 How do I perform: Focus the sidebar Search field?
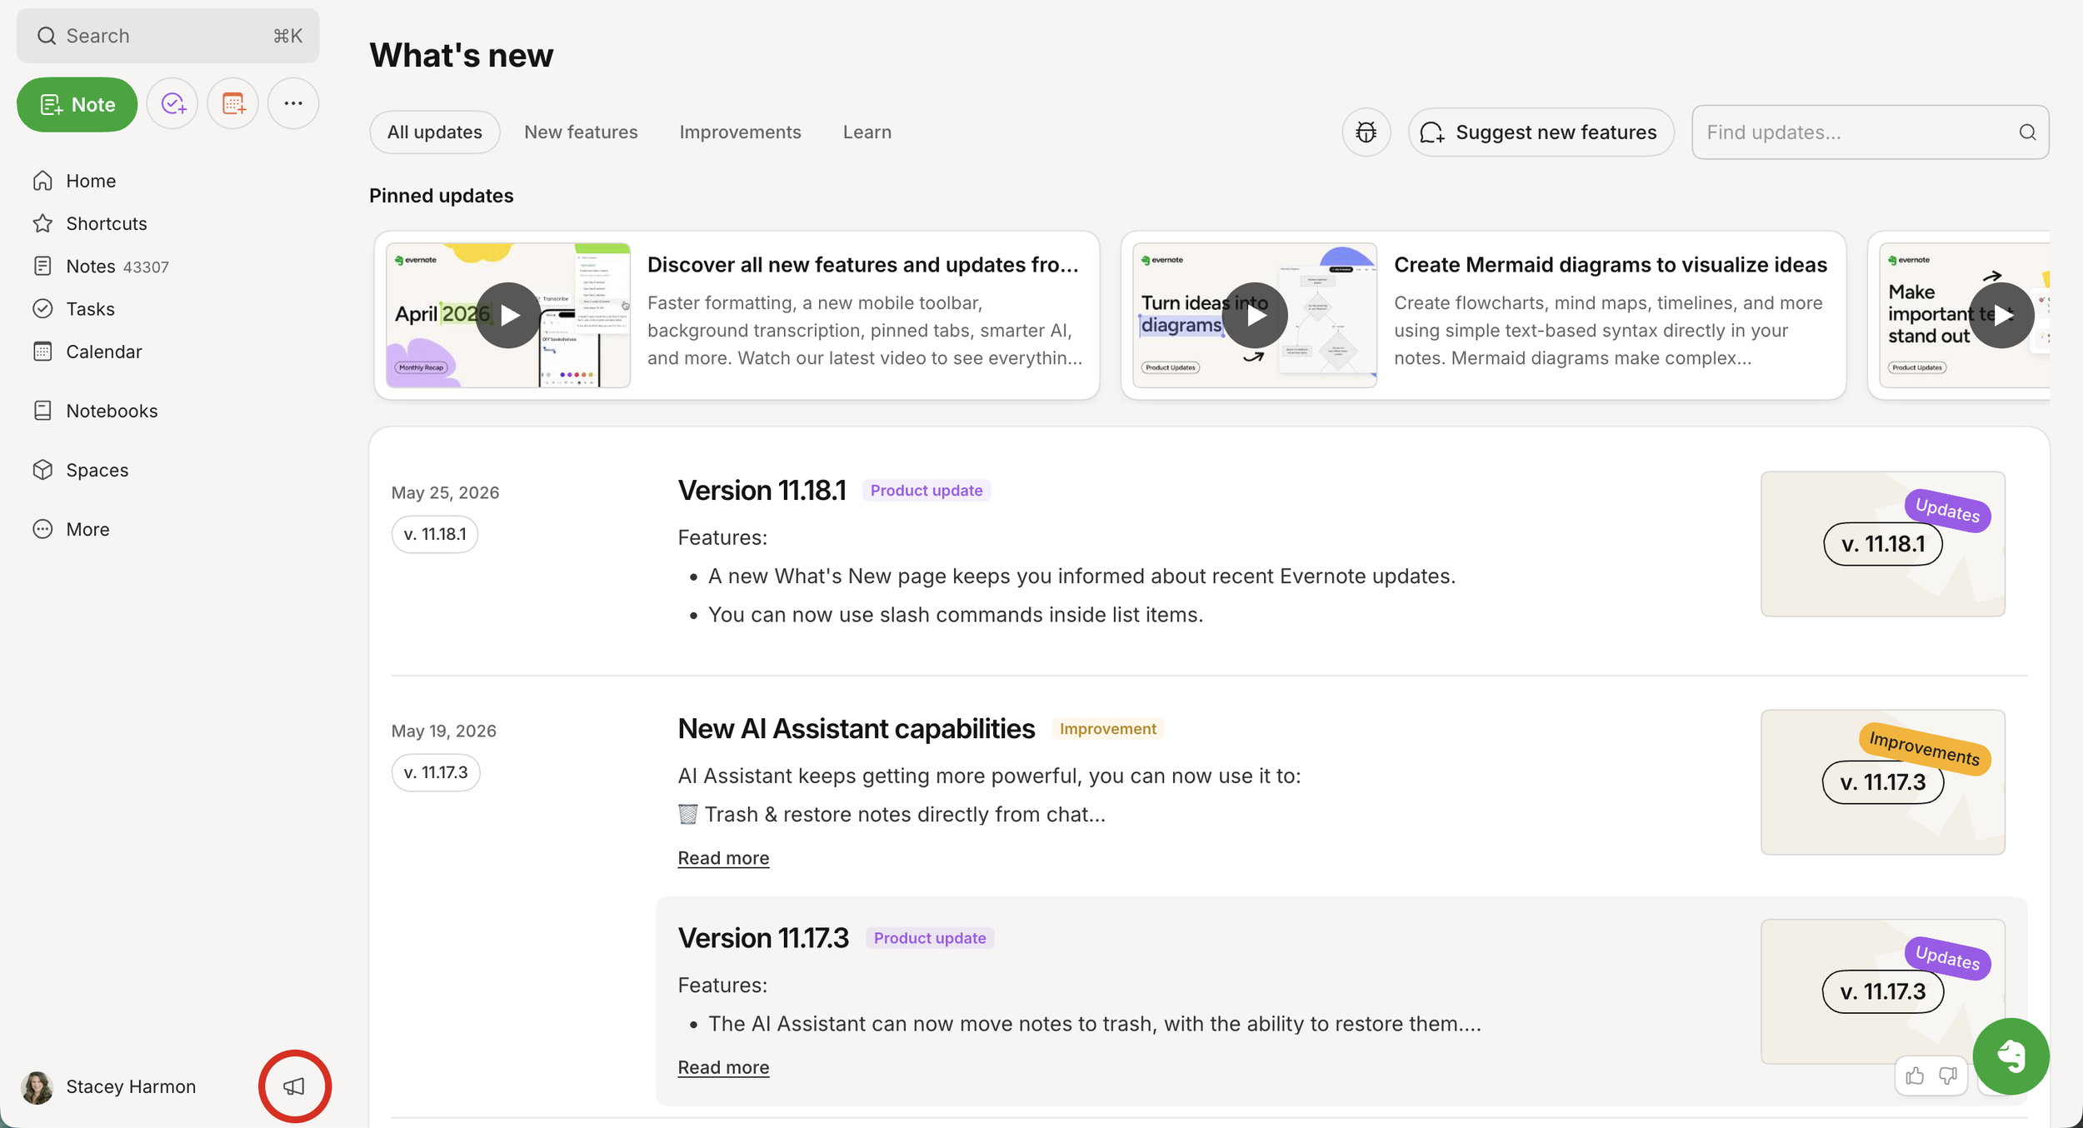click(x=168, y=36)
